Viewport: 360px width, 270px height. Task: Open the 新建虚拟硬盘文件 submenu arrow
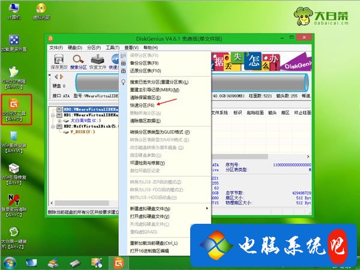[x=207, y=208]
